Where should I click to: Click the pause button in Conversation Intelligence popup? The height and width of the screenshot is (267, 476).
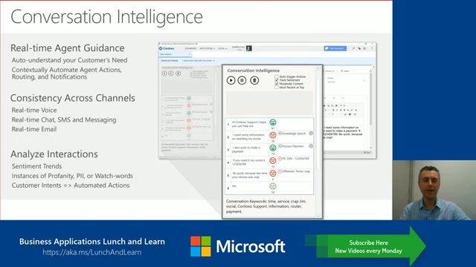[x=242, y=80]
